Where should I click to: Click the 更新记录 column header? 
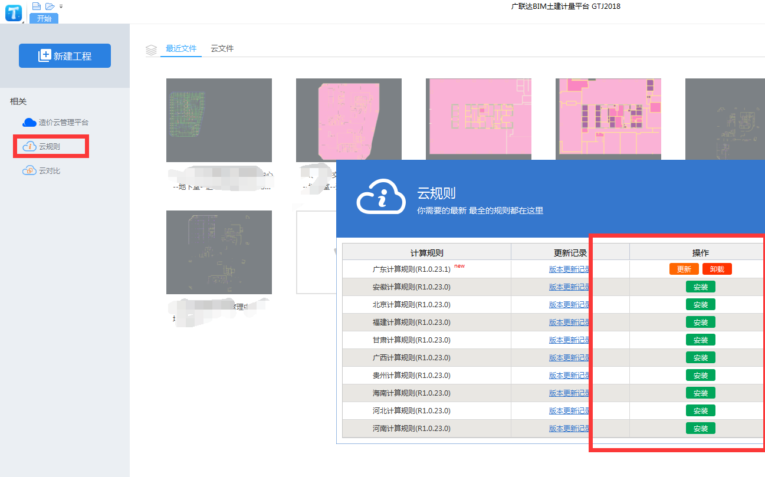(570, 252)
